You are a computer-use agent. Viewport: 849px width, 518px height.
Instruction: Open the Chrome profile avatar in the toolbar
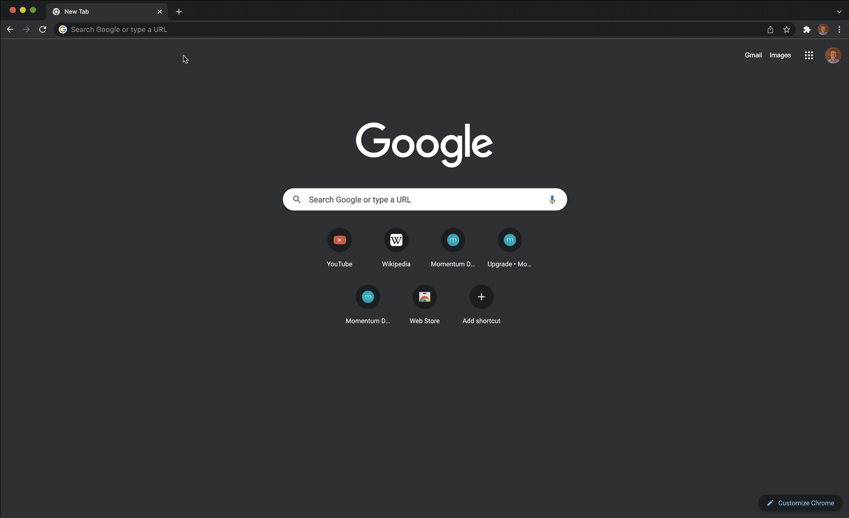823,29
